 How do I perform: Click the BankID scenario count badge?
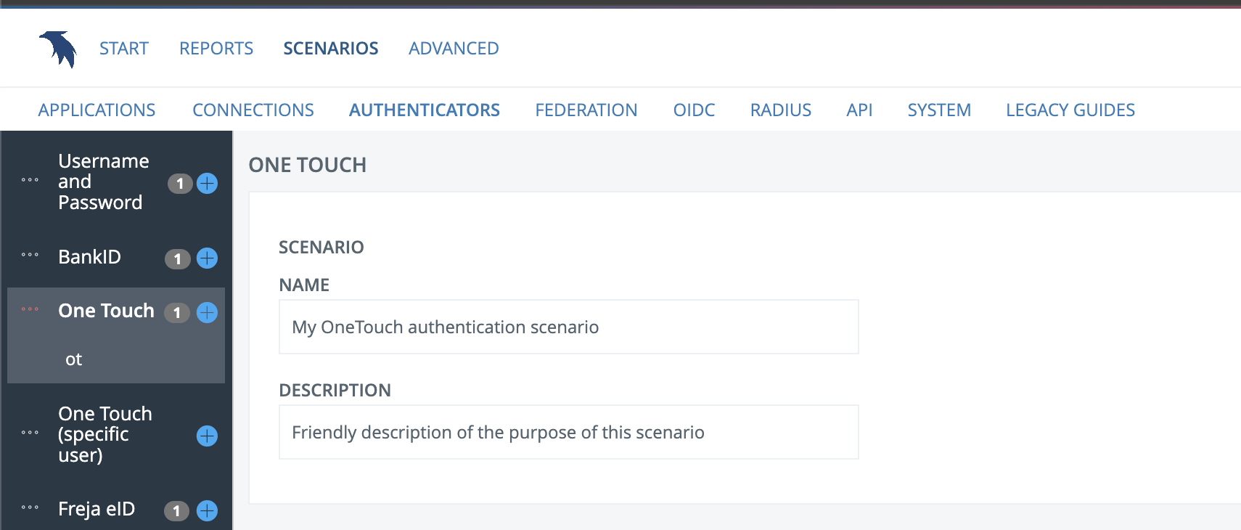click(177, 259)
